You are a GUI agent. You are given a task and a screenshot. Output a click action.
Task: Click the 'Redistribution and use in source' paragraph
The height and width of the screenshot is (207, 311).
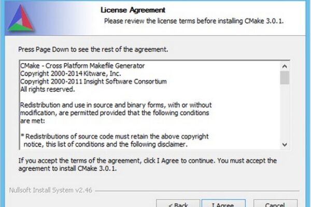116,113
